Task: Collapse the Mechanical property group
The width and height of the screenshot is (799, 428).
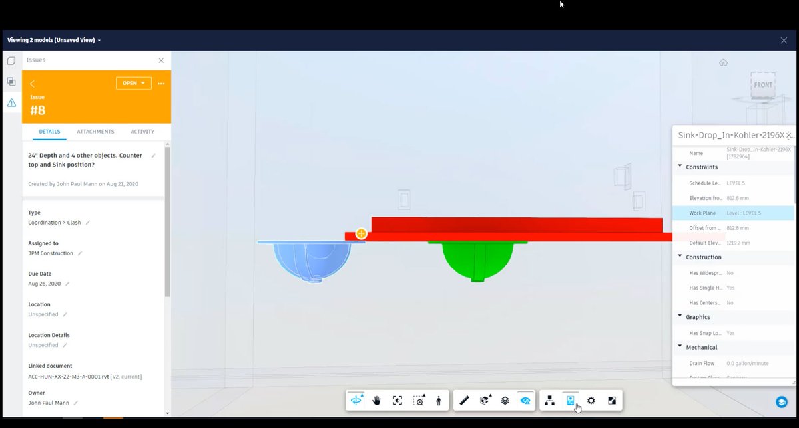Action: click(680, 347)
